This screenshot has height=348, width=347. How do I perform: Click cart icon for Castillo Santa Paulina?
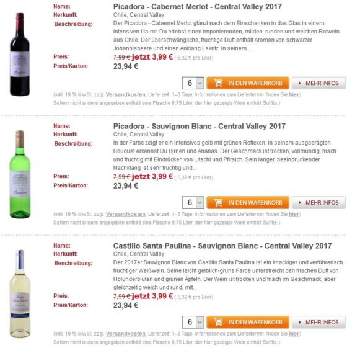pyautogui.click(x=218, y=322)
